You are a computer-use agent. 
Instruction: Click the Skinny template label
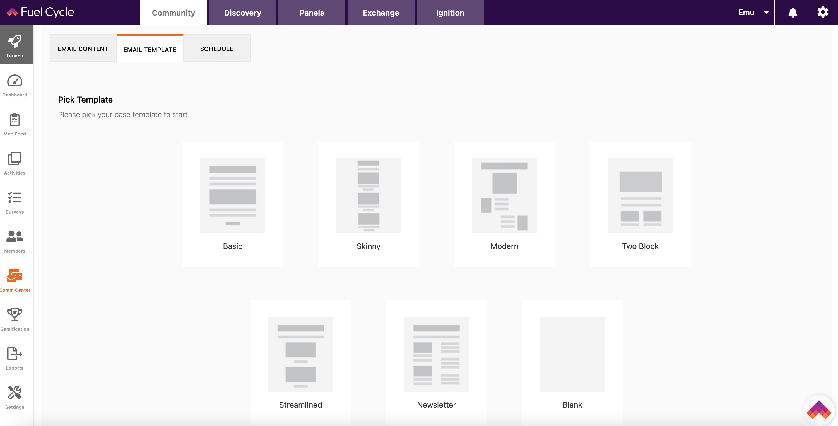pos(368,246)
